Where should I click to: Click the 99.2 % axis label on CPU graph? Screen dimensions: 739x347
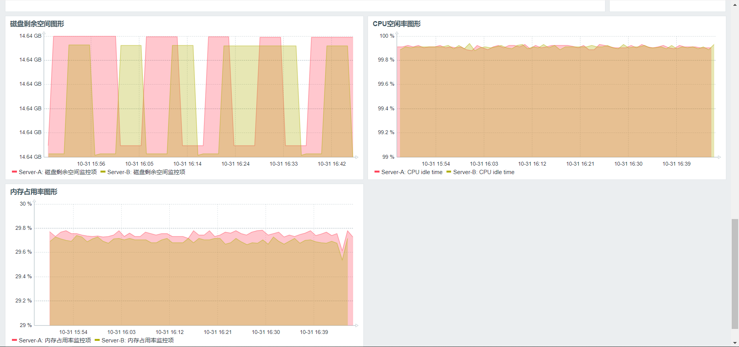386,132
